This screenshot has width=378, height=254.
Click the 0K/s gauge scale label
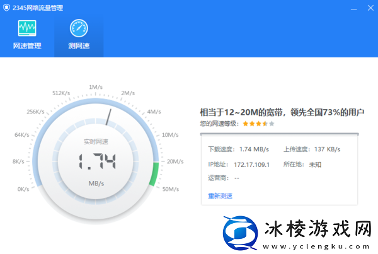(23, 189)
